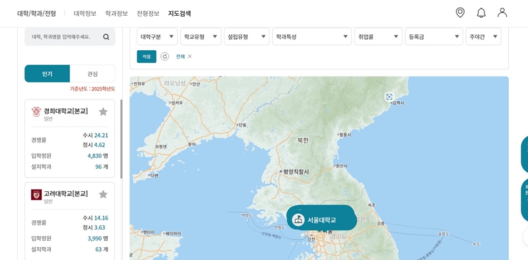
Task: Open 고려대학교[본교] card title
Action: click(65, 193)
